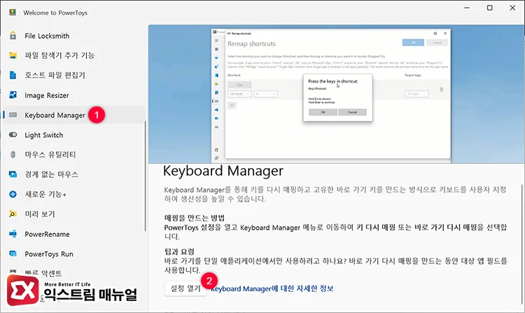Viewport: 525px width, 313px height.
Task: Open 새로운 기능+ page
Action: point(74,194)
